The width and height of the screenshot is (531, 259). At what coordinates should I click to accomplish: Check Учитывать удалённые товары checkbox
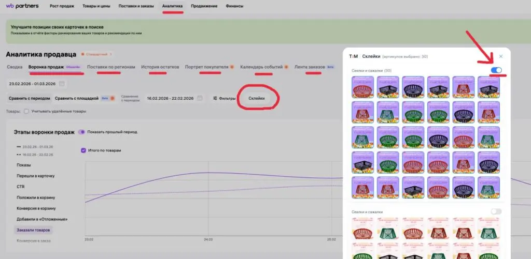tap(26, 112)
